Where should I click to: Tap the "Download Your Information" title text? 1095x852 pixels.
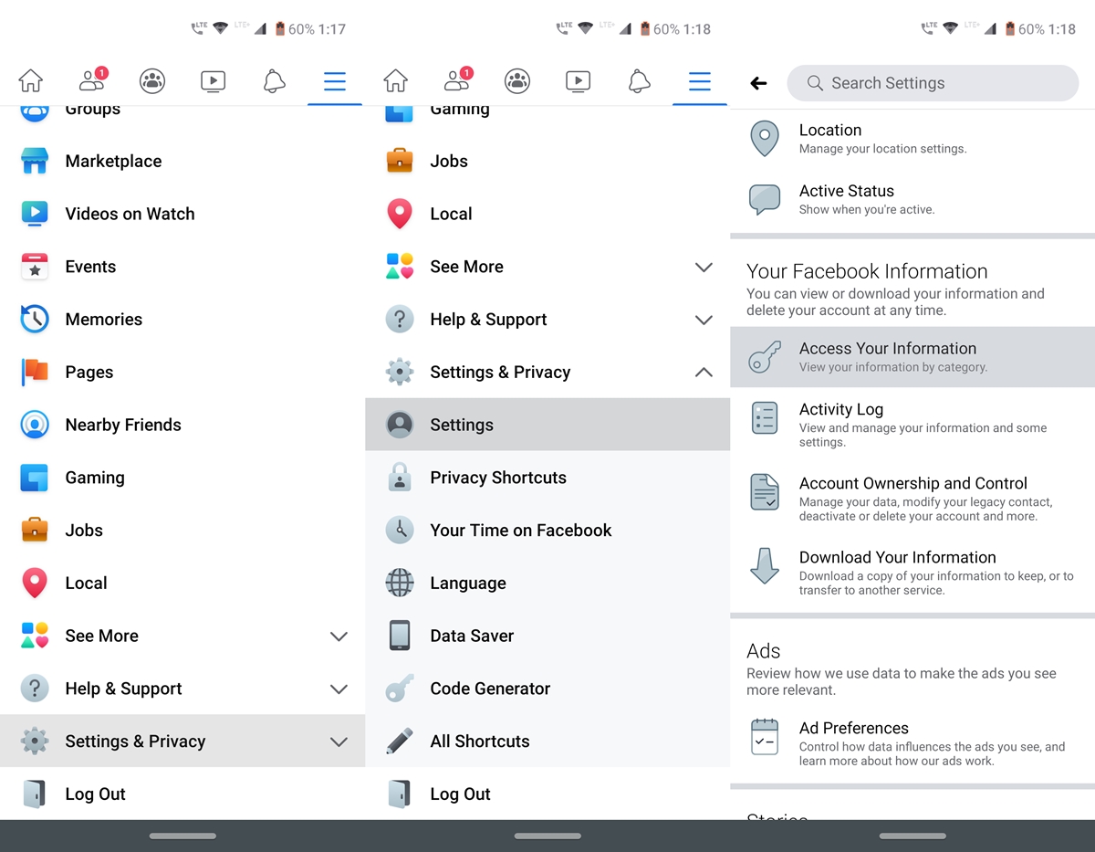click(898, 558)
